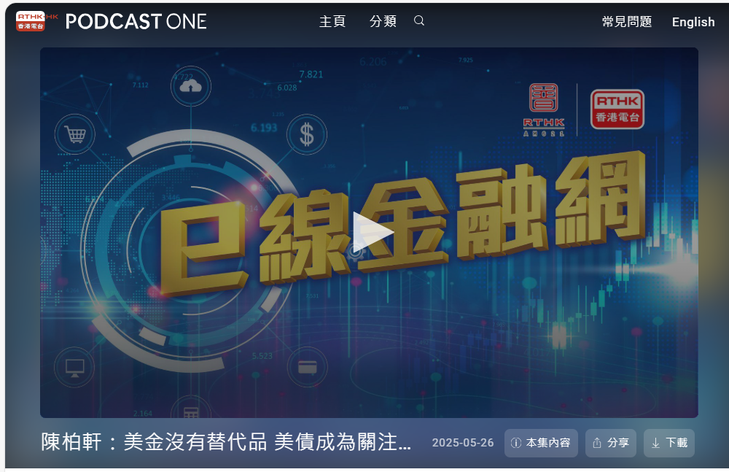Click the red 香港電台 badge in the banner
The image size is (729, 472).
point(617,109)
